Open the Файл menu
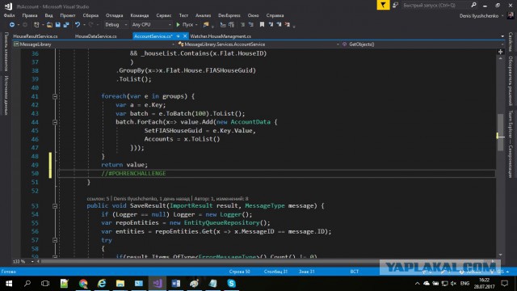Image resolution: width=517 pixels, height=291 pixels. tap(9, 15)
